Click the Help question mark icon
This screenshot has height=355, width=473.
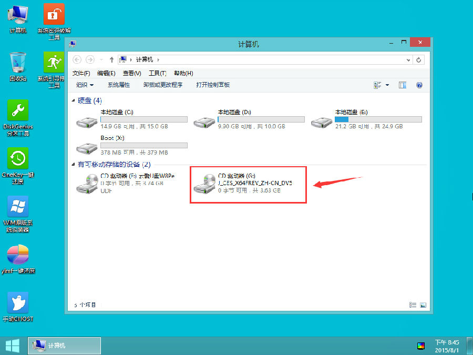[x=419, y=85]
